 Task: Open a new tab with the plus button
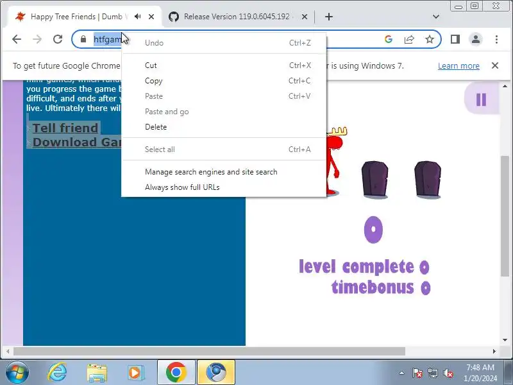(329, 17)
